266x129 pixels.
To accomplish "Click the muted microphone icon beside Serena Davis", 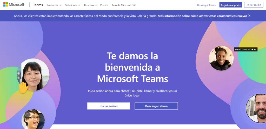I will (249, 49).
